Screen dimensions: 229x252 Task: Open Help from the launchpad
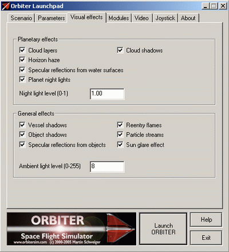[x=206, y=219]
